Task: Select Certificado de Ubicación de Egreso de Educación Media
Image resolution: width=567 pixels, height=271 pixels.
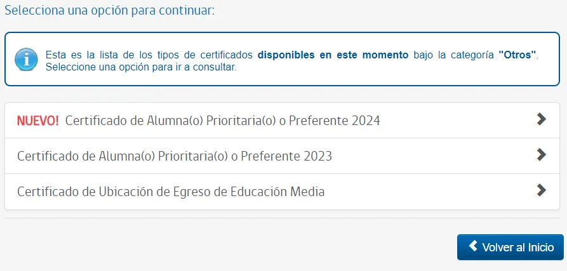Action: tap(171, 192)
